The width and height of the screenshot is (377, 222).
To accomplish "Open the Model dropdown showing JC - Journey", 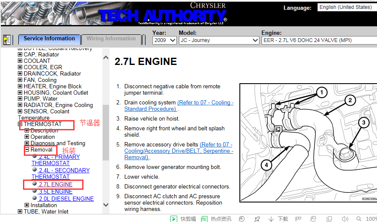I will 219,40.
